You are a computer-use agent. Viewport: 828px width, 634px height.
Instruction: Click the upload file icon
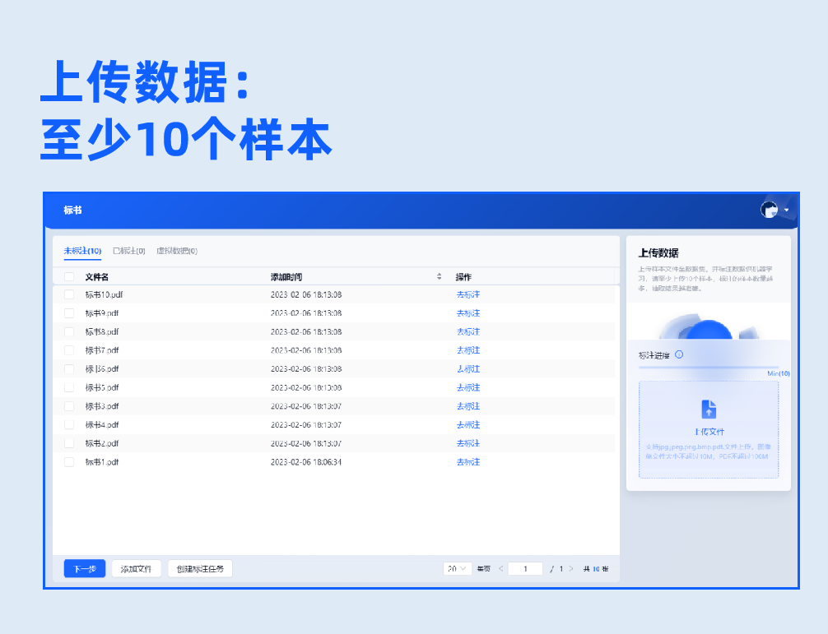pyautogui.click(x=709, y=409)
